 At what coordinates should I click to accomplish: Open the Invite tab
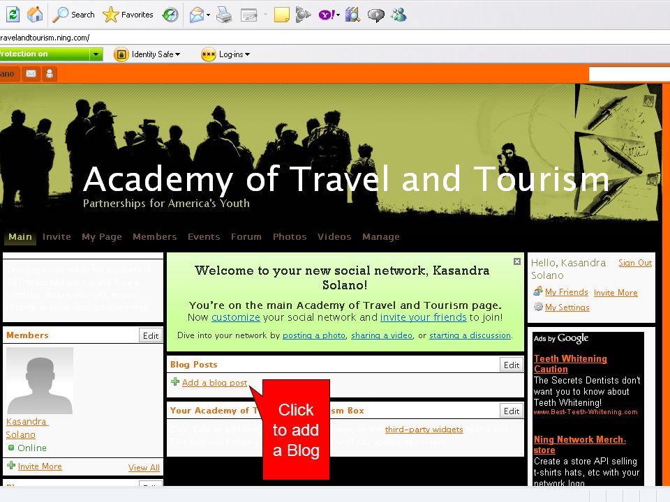pyautogui.click(x=57, y=237)
